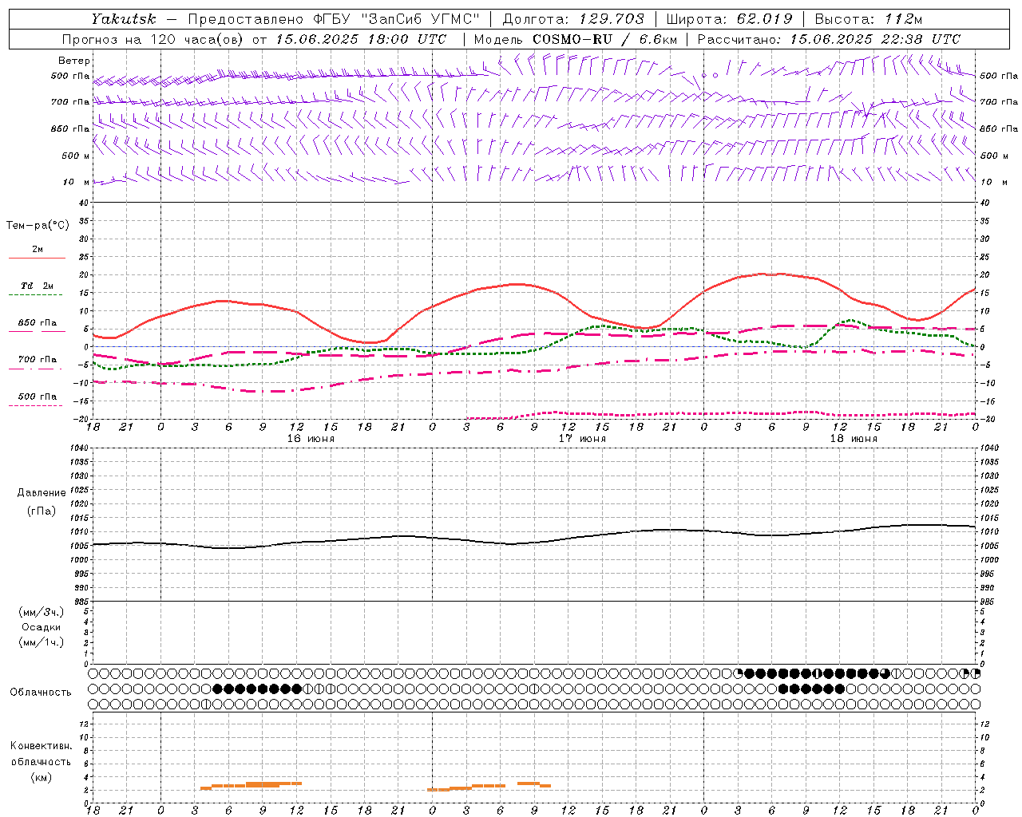Image resolution: width=1022 pixels, height=817 pixels.
Task: Click the 16 июня date label
Action: (311, 439)
